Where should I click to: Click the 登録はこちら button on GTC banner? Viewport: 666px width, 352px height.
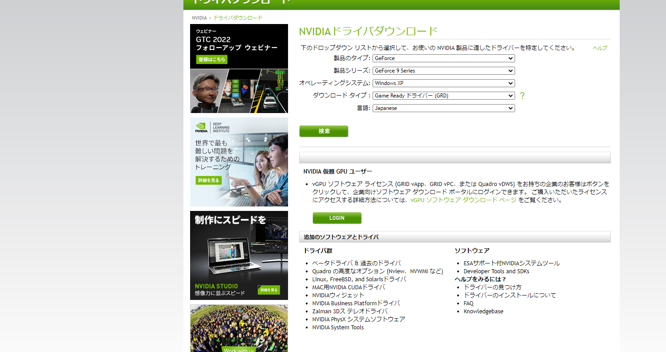pyautogui.click(x=212, y=59)
